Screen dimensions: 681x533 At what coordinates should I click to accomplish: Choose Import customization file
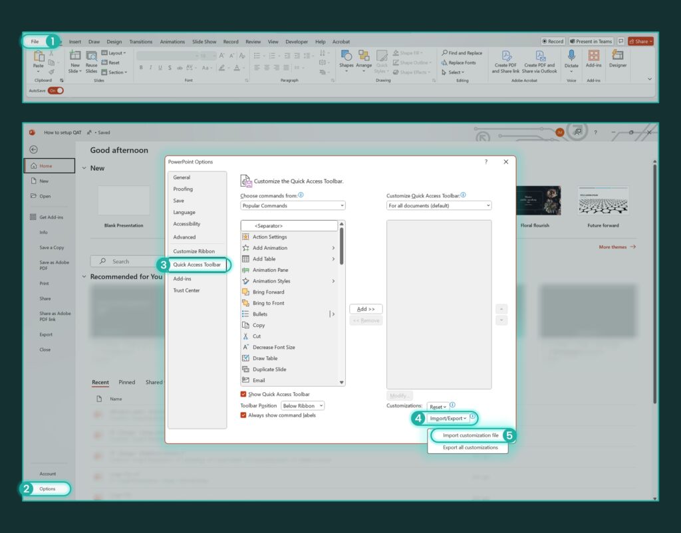(470, 435)
